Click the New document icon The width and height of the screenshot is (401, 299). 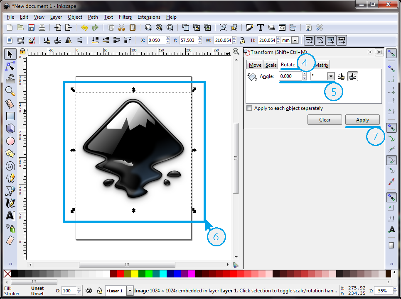point(10,27)
